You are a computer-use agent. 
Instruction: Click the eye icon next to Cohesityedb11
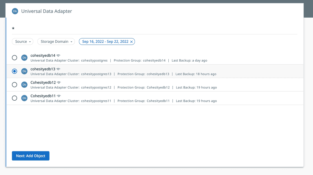point(59,96)
